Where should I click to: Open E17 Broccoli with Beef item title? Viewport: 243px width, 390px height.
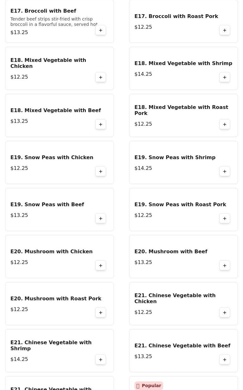43,11
